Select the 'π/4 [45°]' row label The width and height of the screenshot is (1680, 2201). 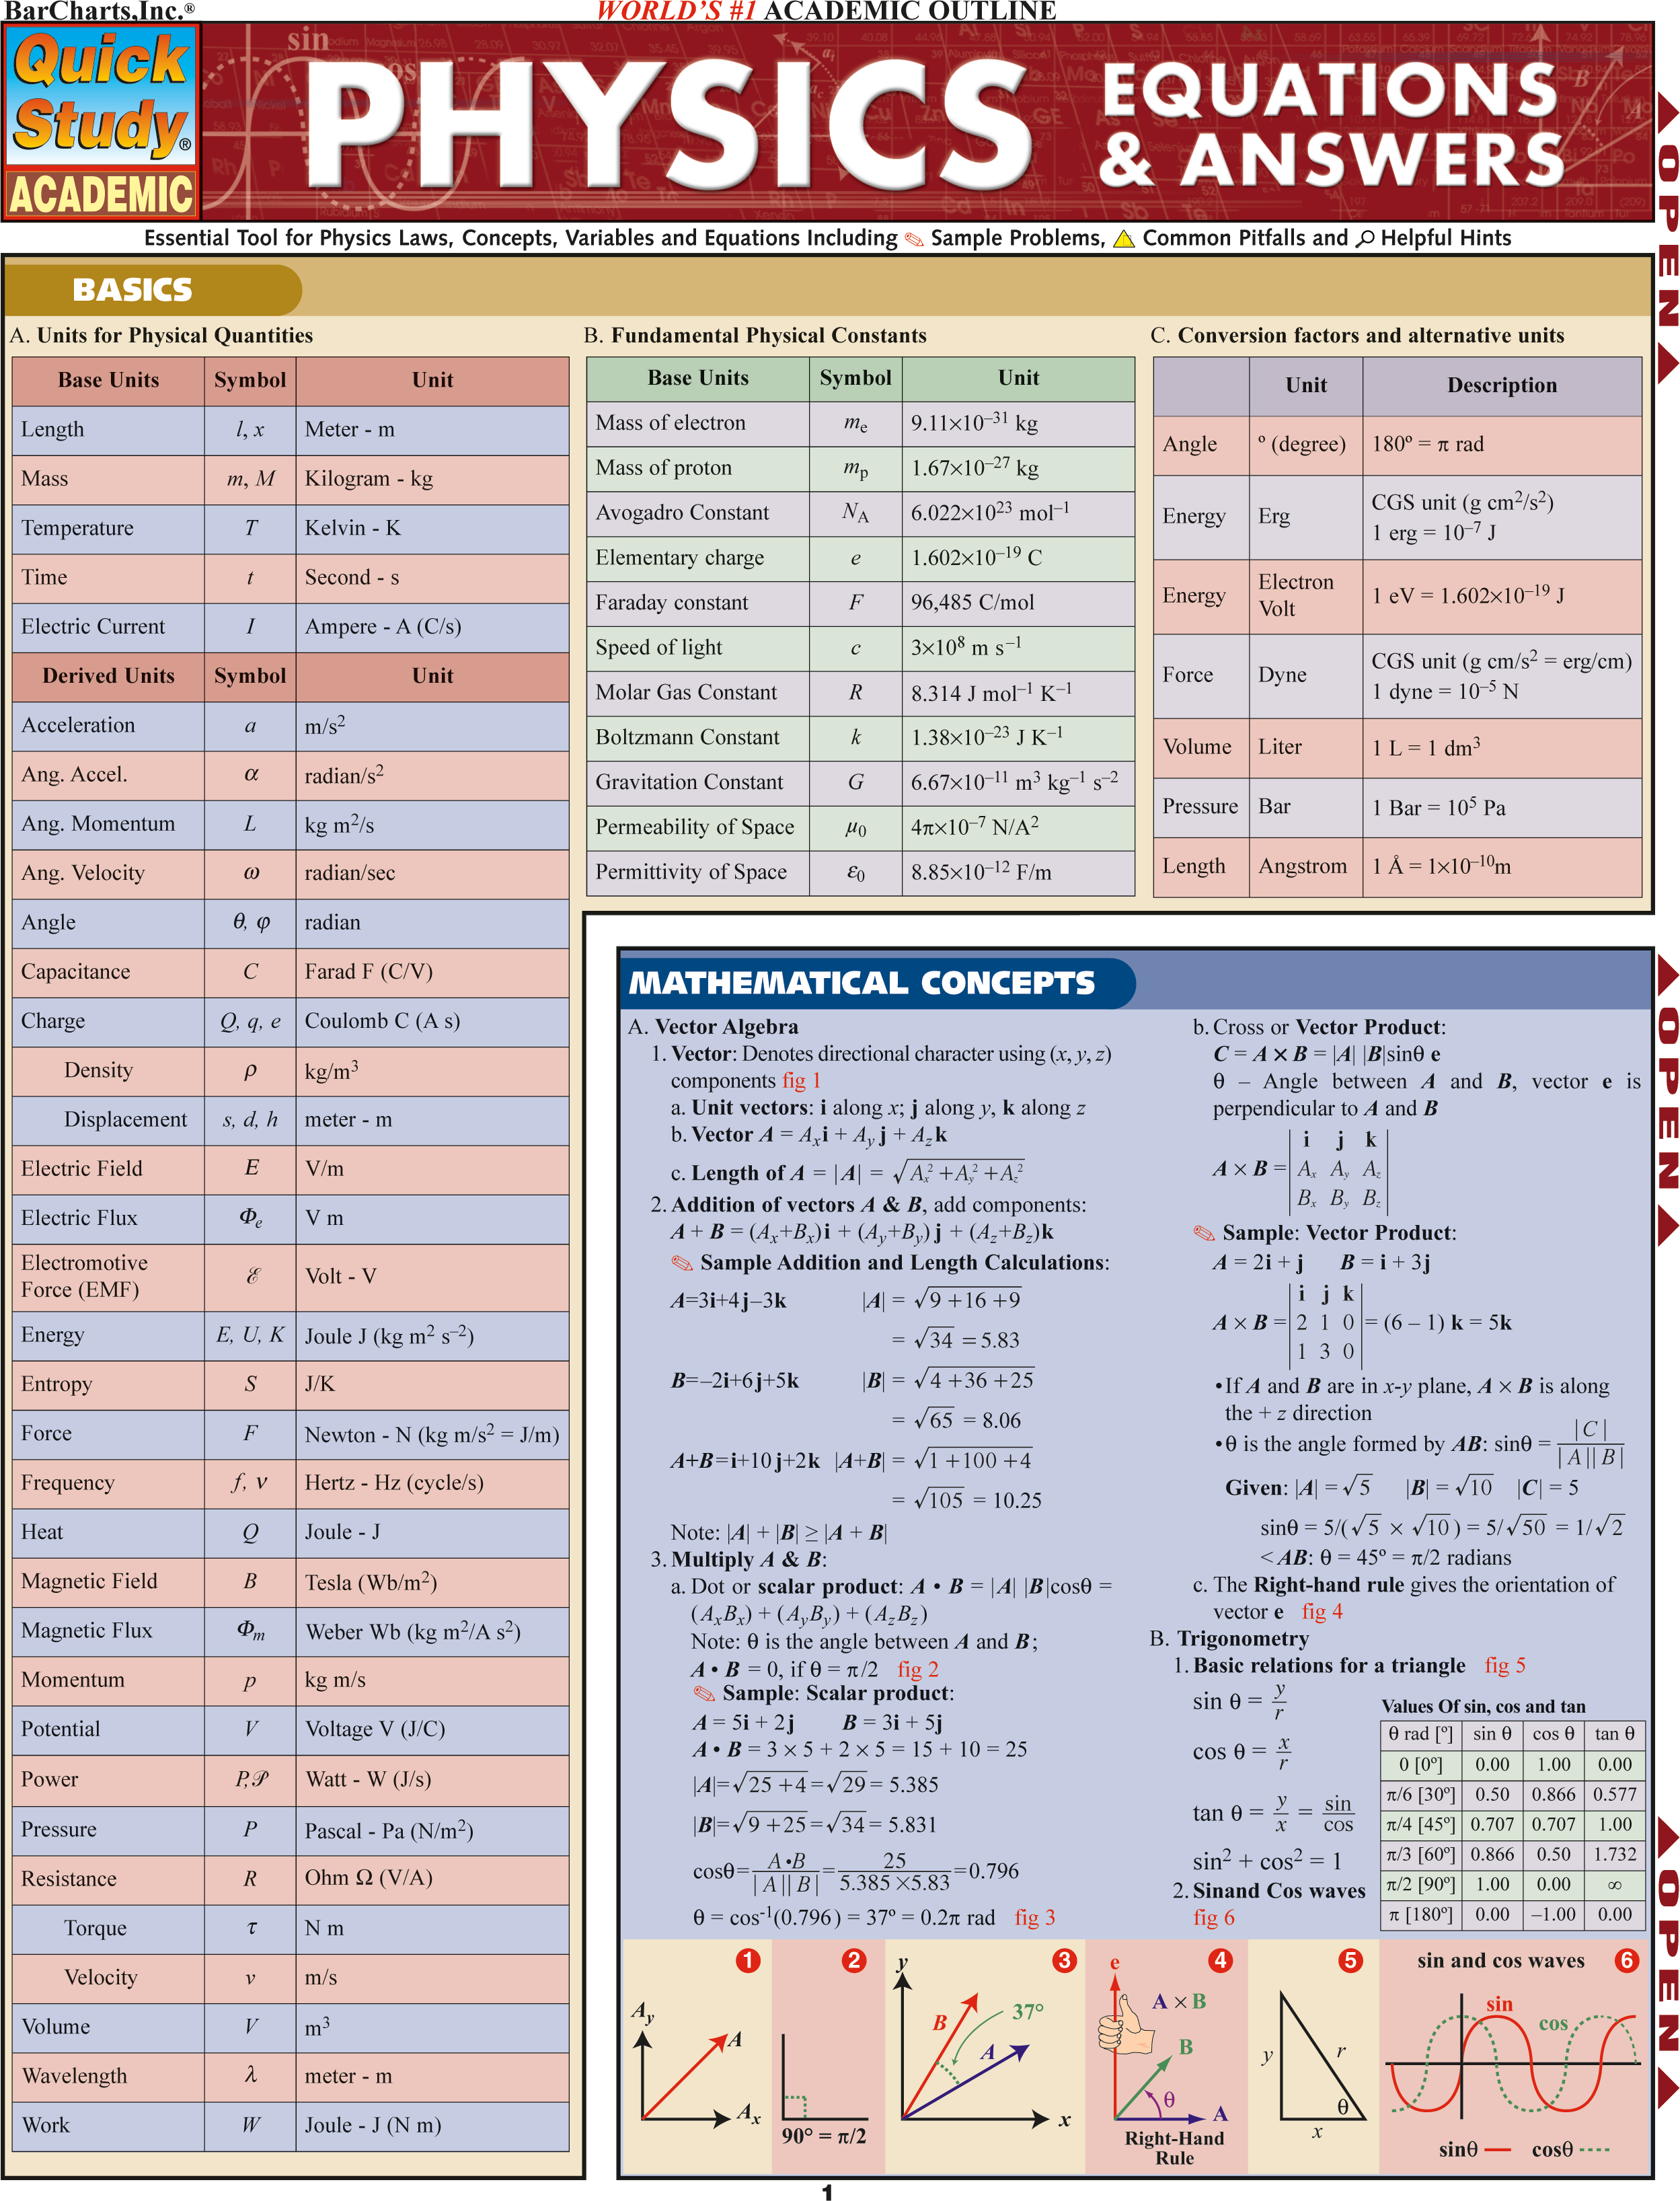pyautogui.click(x=1420, y=1825)
